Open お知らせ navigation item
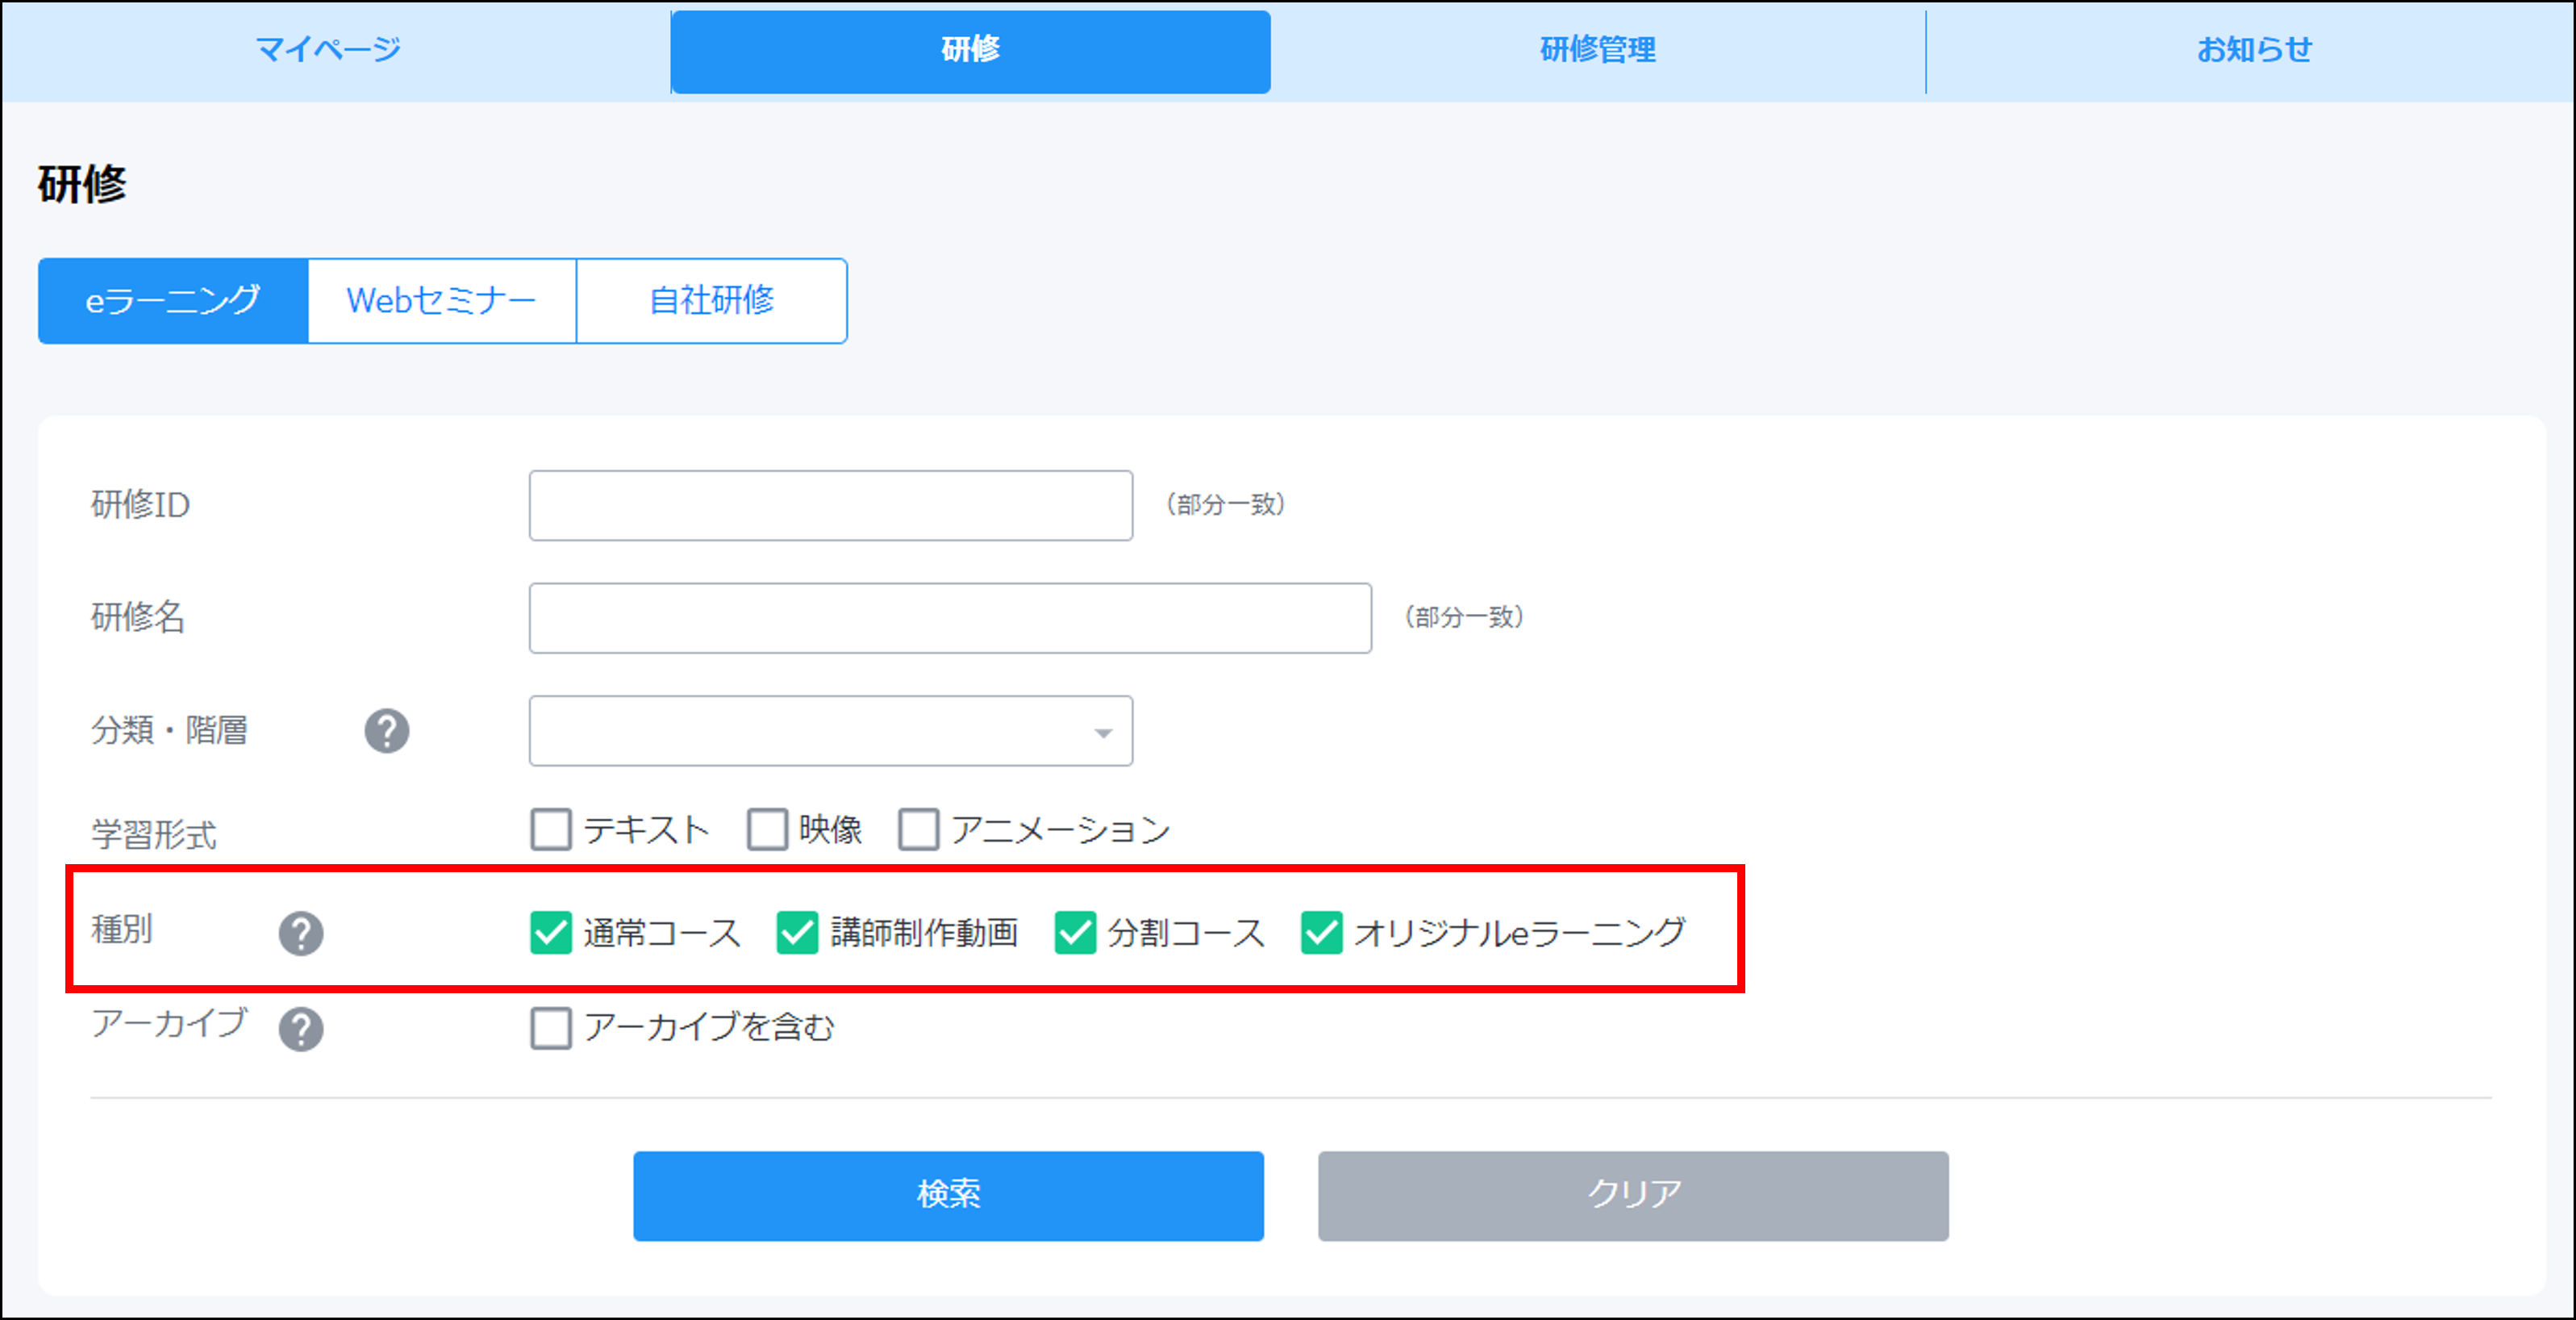This screenshot has height=1320, width=2576. pos(2253,49)
